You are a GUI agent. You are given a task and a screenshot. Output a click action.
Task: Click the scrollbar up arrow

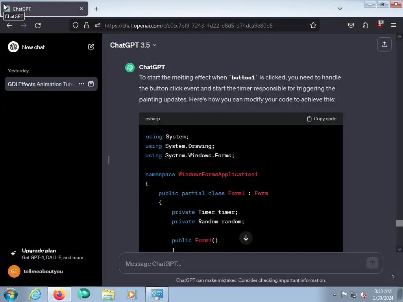[x=399, y=37]
